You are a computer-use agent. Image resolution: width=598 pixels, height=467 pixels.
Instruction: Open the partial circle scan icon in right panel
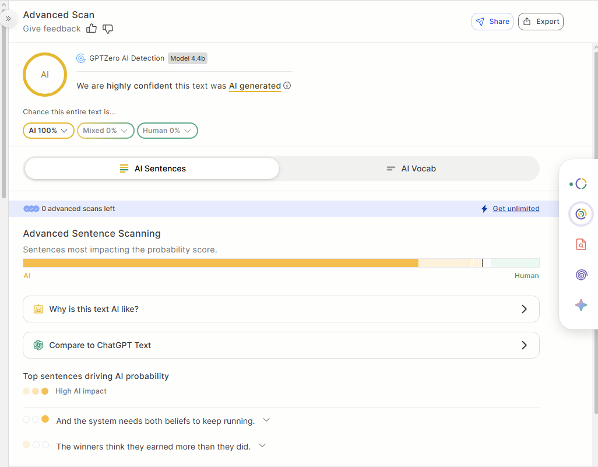[581, 184]
